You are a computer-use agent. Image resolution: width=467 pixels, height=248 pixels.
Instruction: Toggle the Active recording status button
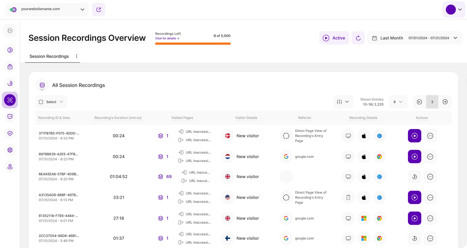[x=334, y=38]
